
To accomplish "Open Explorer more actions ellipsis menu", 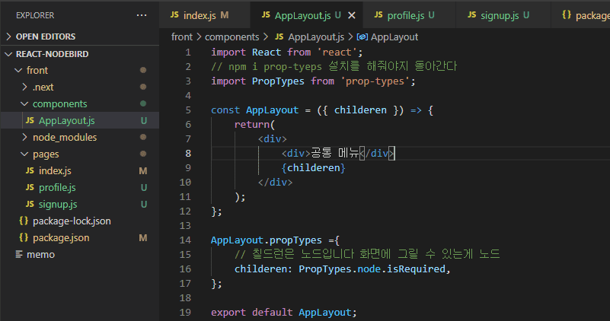I will [142, 15].
